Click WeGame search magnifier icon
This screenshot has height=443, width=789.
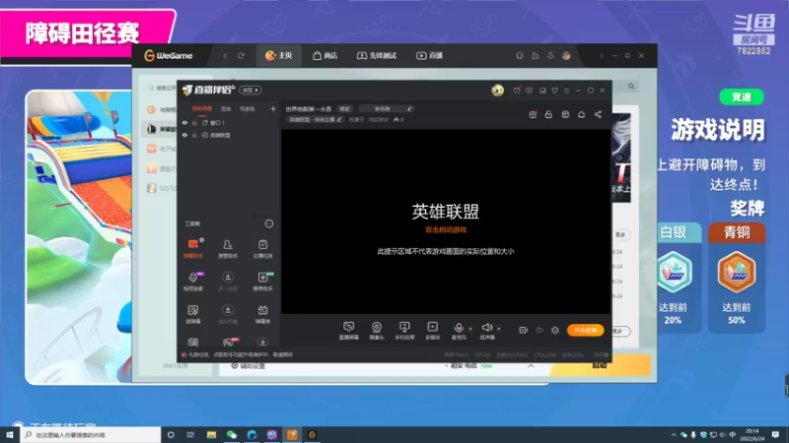pos(631,87)
